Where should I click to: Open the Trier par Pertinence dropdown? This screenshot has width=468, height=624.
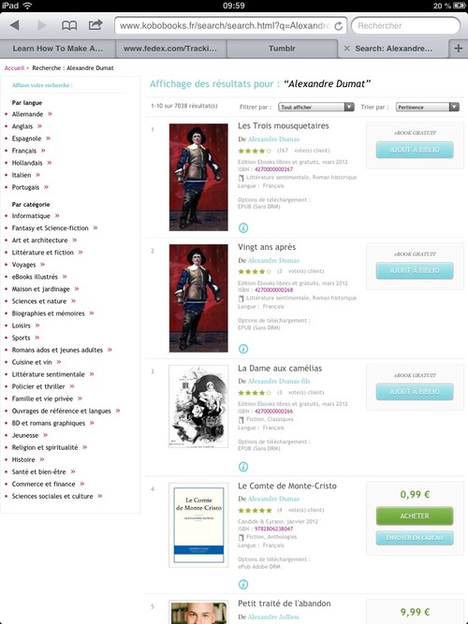click(x=428, y=107)
